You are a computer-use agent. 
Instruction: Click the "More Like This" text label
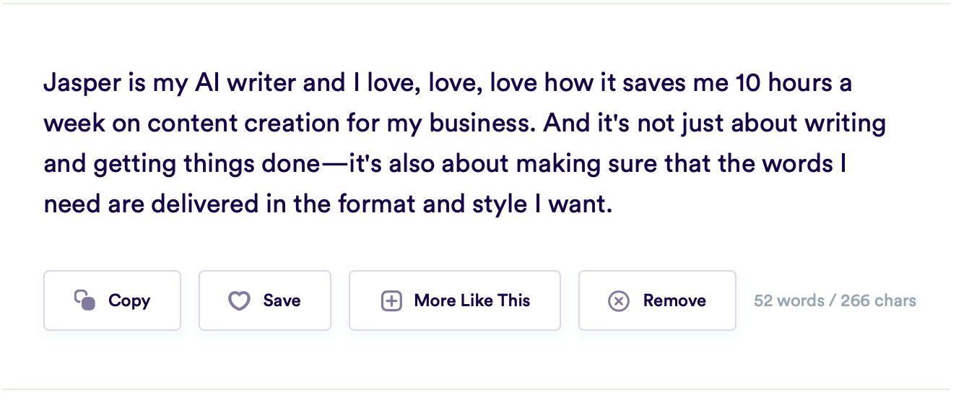[x=472, y=300]
